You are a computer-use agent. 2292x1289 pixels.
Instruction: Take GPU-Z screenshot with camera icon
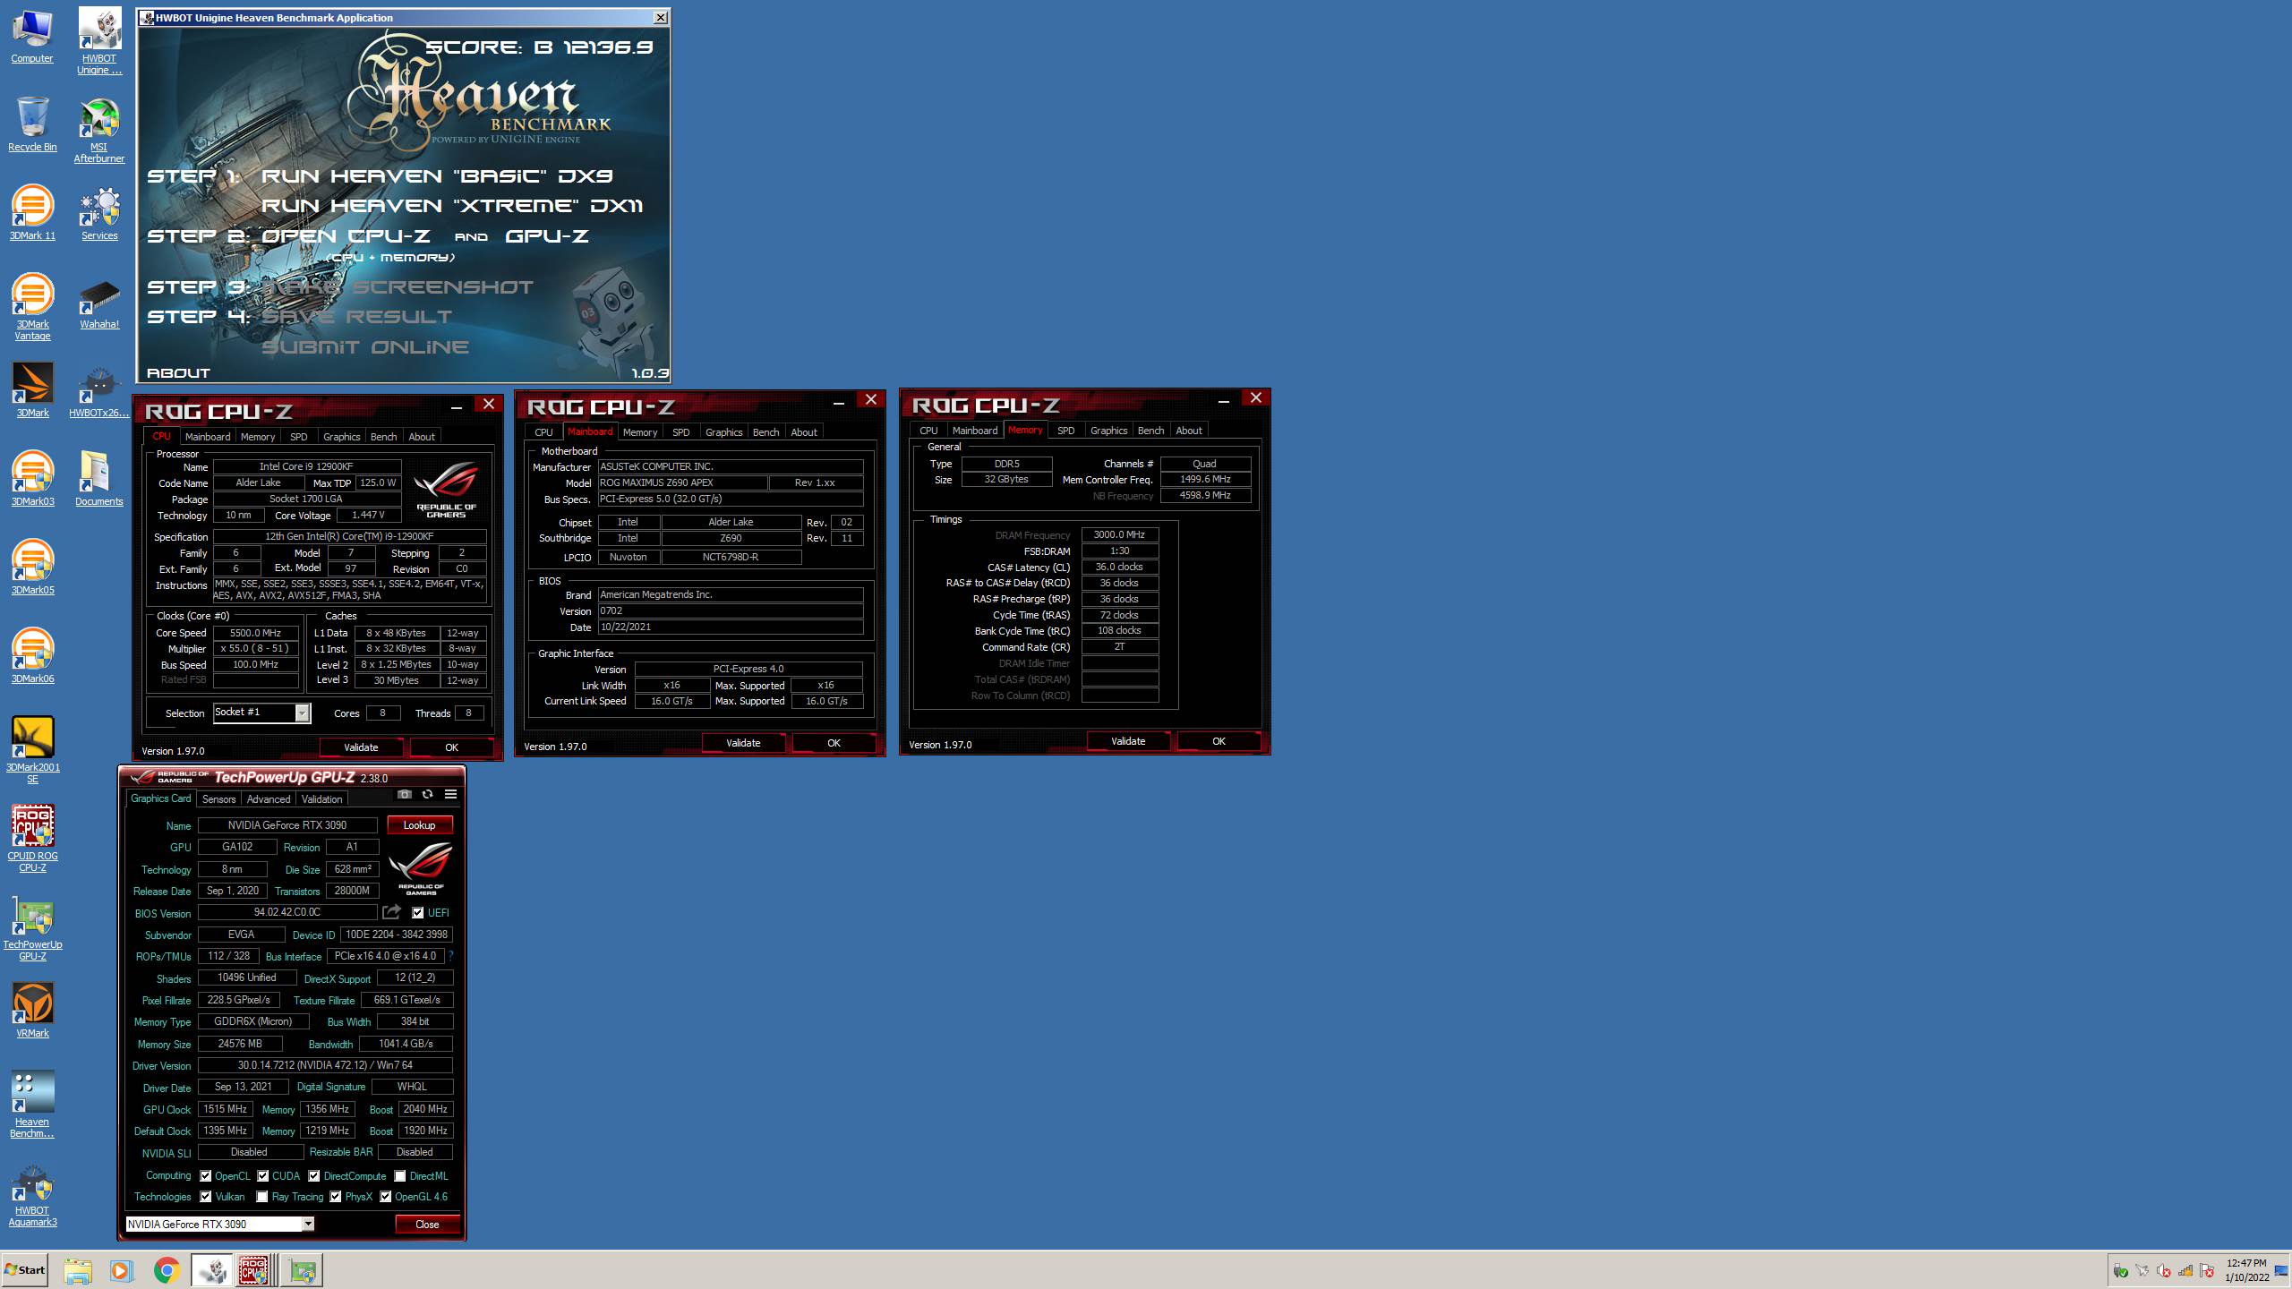[405, 794]
